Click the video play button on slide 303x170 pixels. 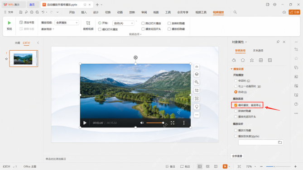tap(85, 123)
